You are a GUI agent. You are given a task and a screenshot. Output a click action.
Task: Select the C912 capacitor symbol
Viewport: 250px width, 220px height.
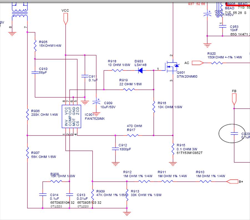click(115, 149)
